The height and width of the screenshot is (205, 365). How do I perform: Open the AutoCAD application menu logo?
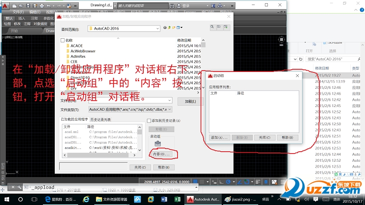coord(5,5)
